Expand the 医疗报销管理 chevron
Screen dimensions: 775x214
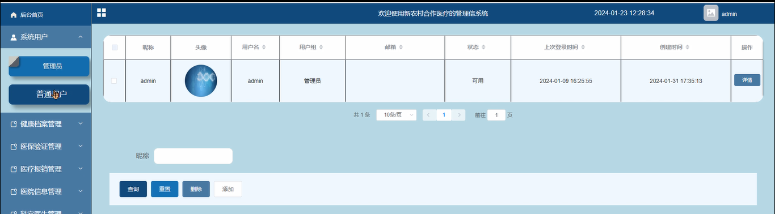pyautogui.click(x=81, y=169)
